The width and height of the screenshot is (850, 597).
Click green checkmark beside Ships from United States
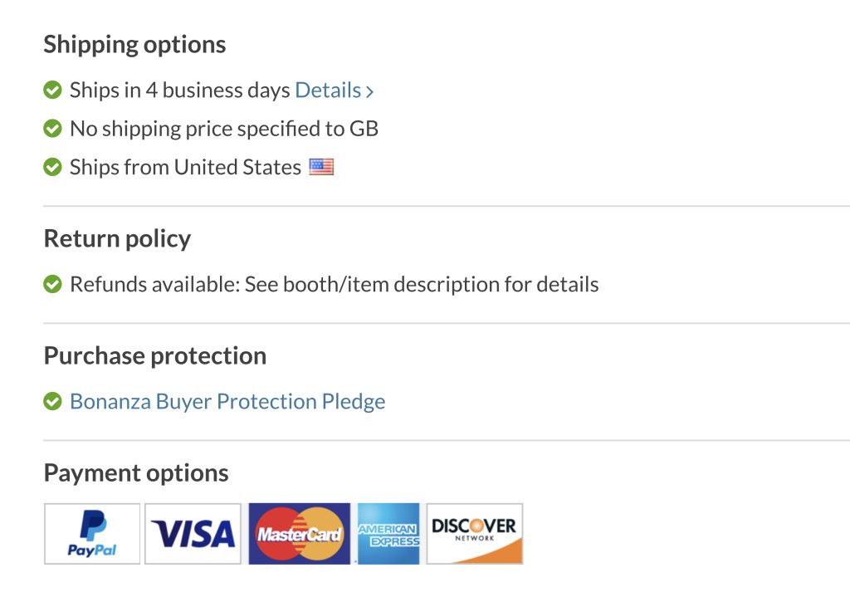click(x=52, y=167)
